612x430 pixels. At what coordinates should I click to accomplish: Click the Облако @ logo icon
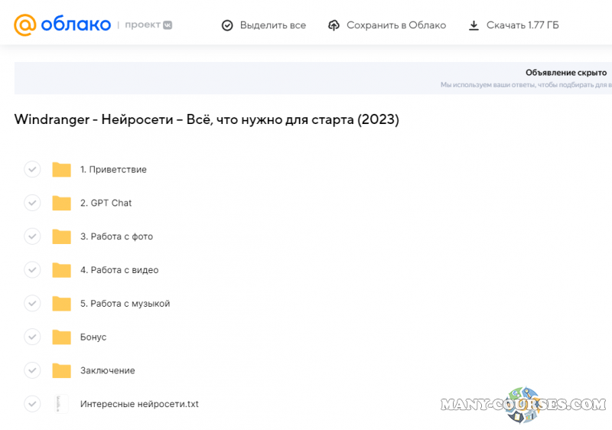coord(24,25)
